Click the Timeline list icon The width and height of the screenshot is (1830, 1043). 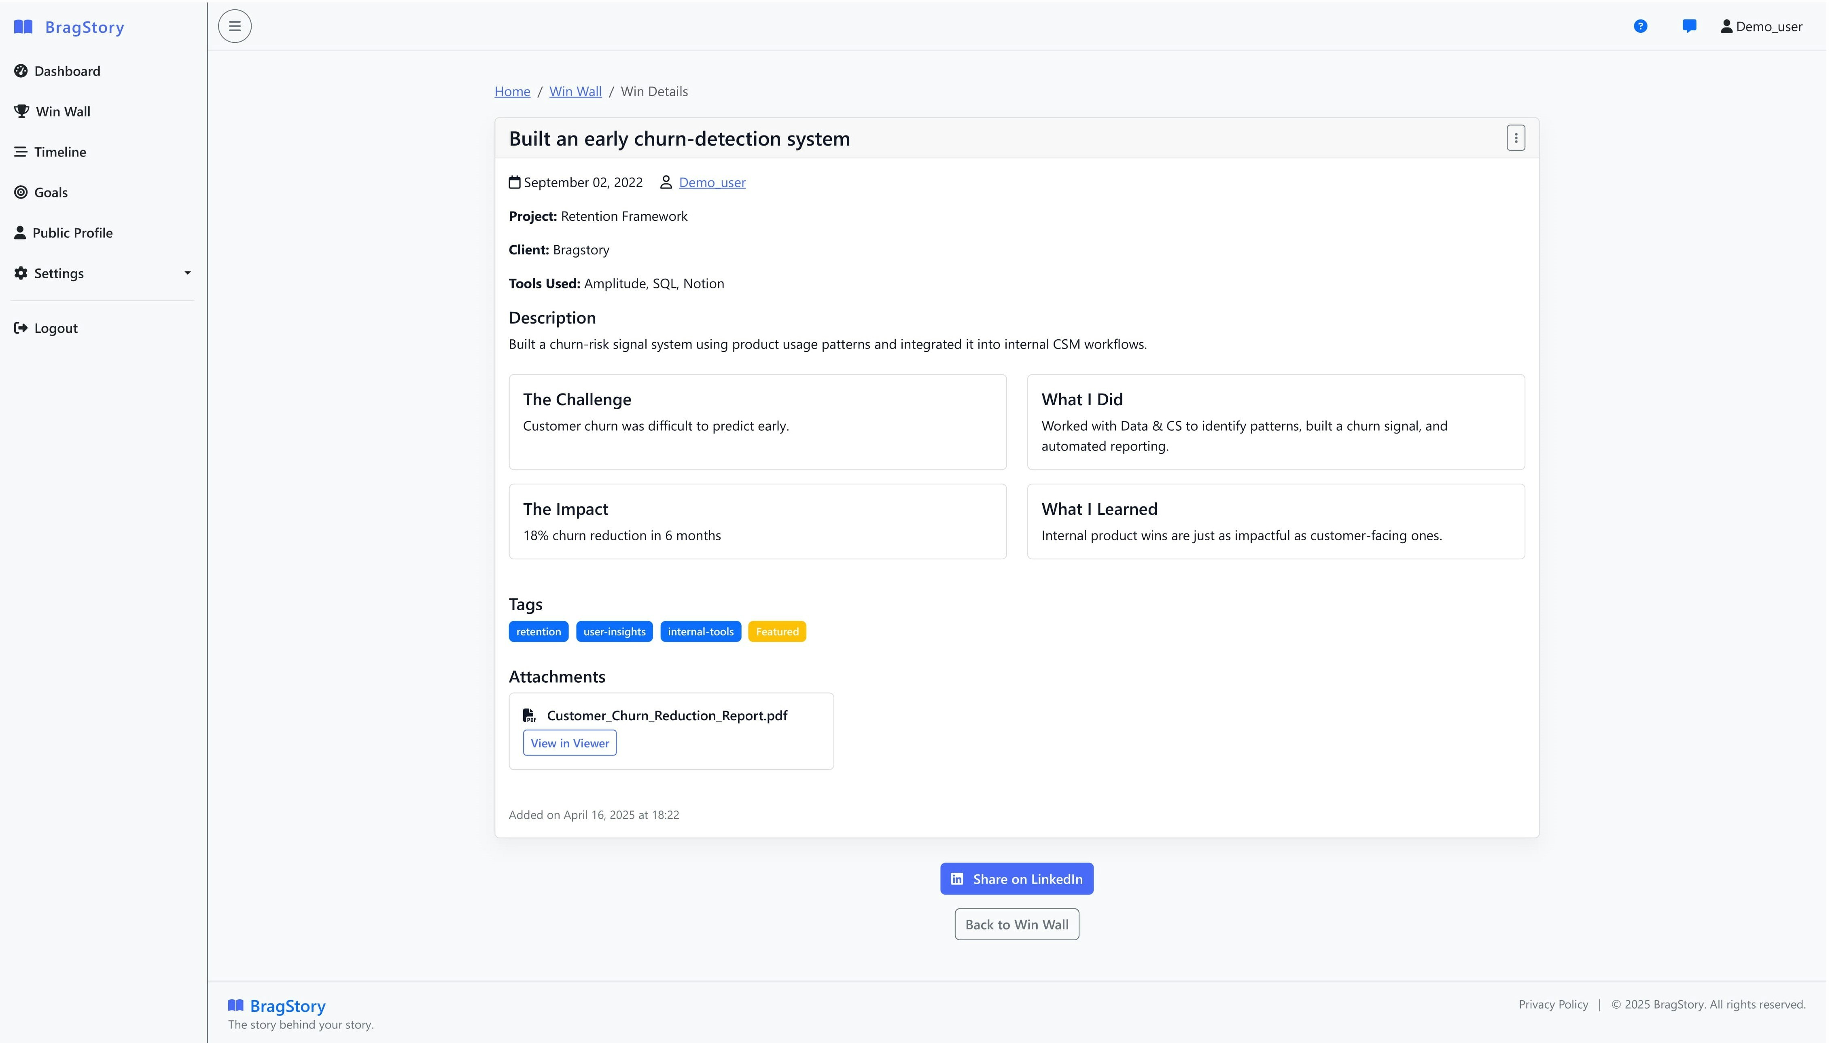pyautogui.click(x=21, y=152)
